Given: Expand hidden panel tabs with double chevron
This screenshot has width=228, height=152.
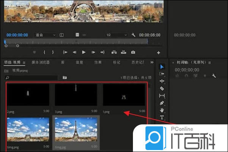Looking at the screenshot, I should [x=152, y=62].
